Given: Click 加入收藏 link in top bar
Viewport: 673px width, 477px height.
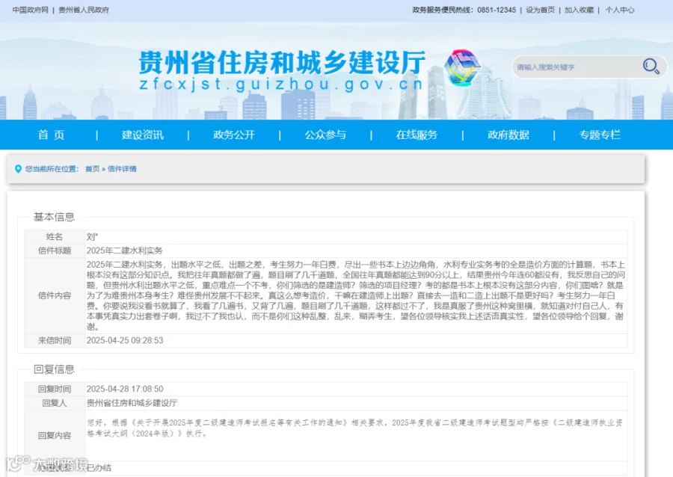Looking at the screenshot, I should coord(579,10).
